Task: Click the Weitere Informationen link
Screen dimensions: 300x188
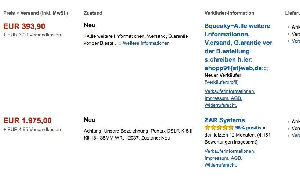Action: [146, 43]
